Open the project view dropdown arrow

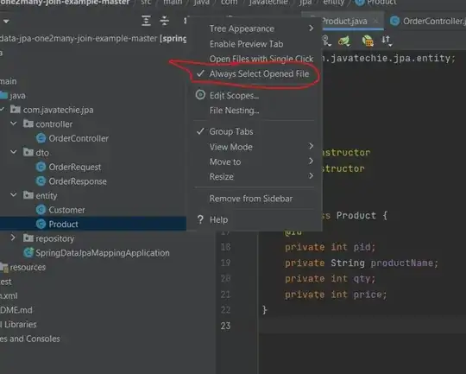(6, 22)
